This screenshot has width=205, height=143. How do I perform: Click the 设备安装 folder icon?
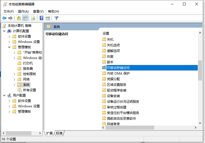pyautogui.click(x=104, y=96)
